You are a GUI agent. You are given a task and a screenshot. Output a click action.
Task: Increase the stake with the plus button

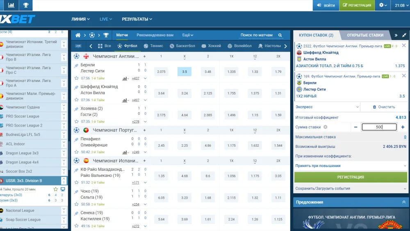tap(403, 127)
